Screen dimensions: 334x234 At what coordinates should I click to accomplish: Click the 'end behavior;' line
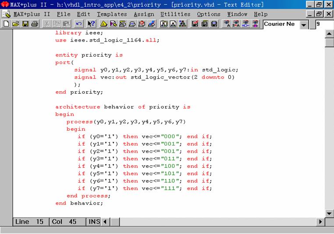click(x=79, y=203)
